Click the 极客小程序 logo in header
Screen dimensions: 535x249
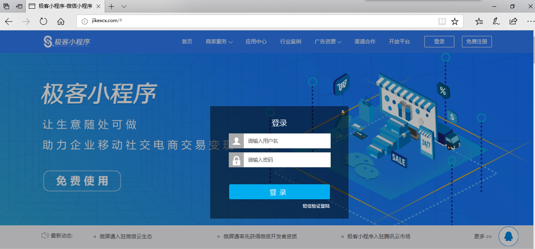coord(67,41)
